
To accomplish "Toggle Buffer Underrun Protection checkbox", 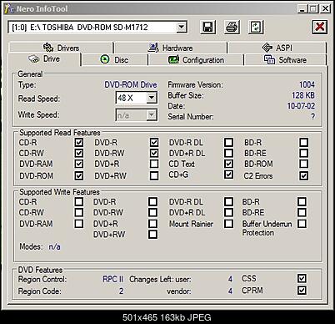I will click(x=302, y=224).
